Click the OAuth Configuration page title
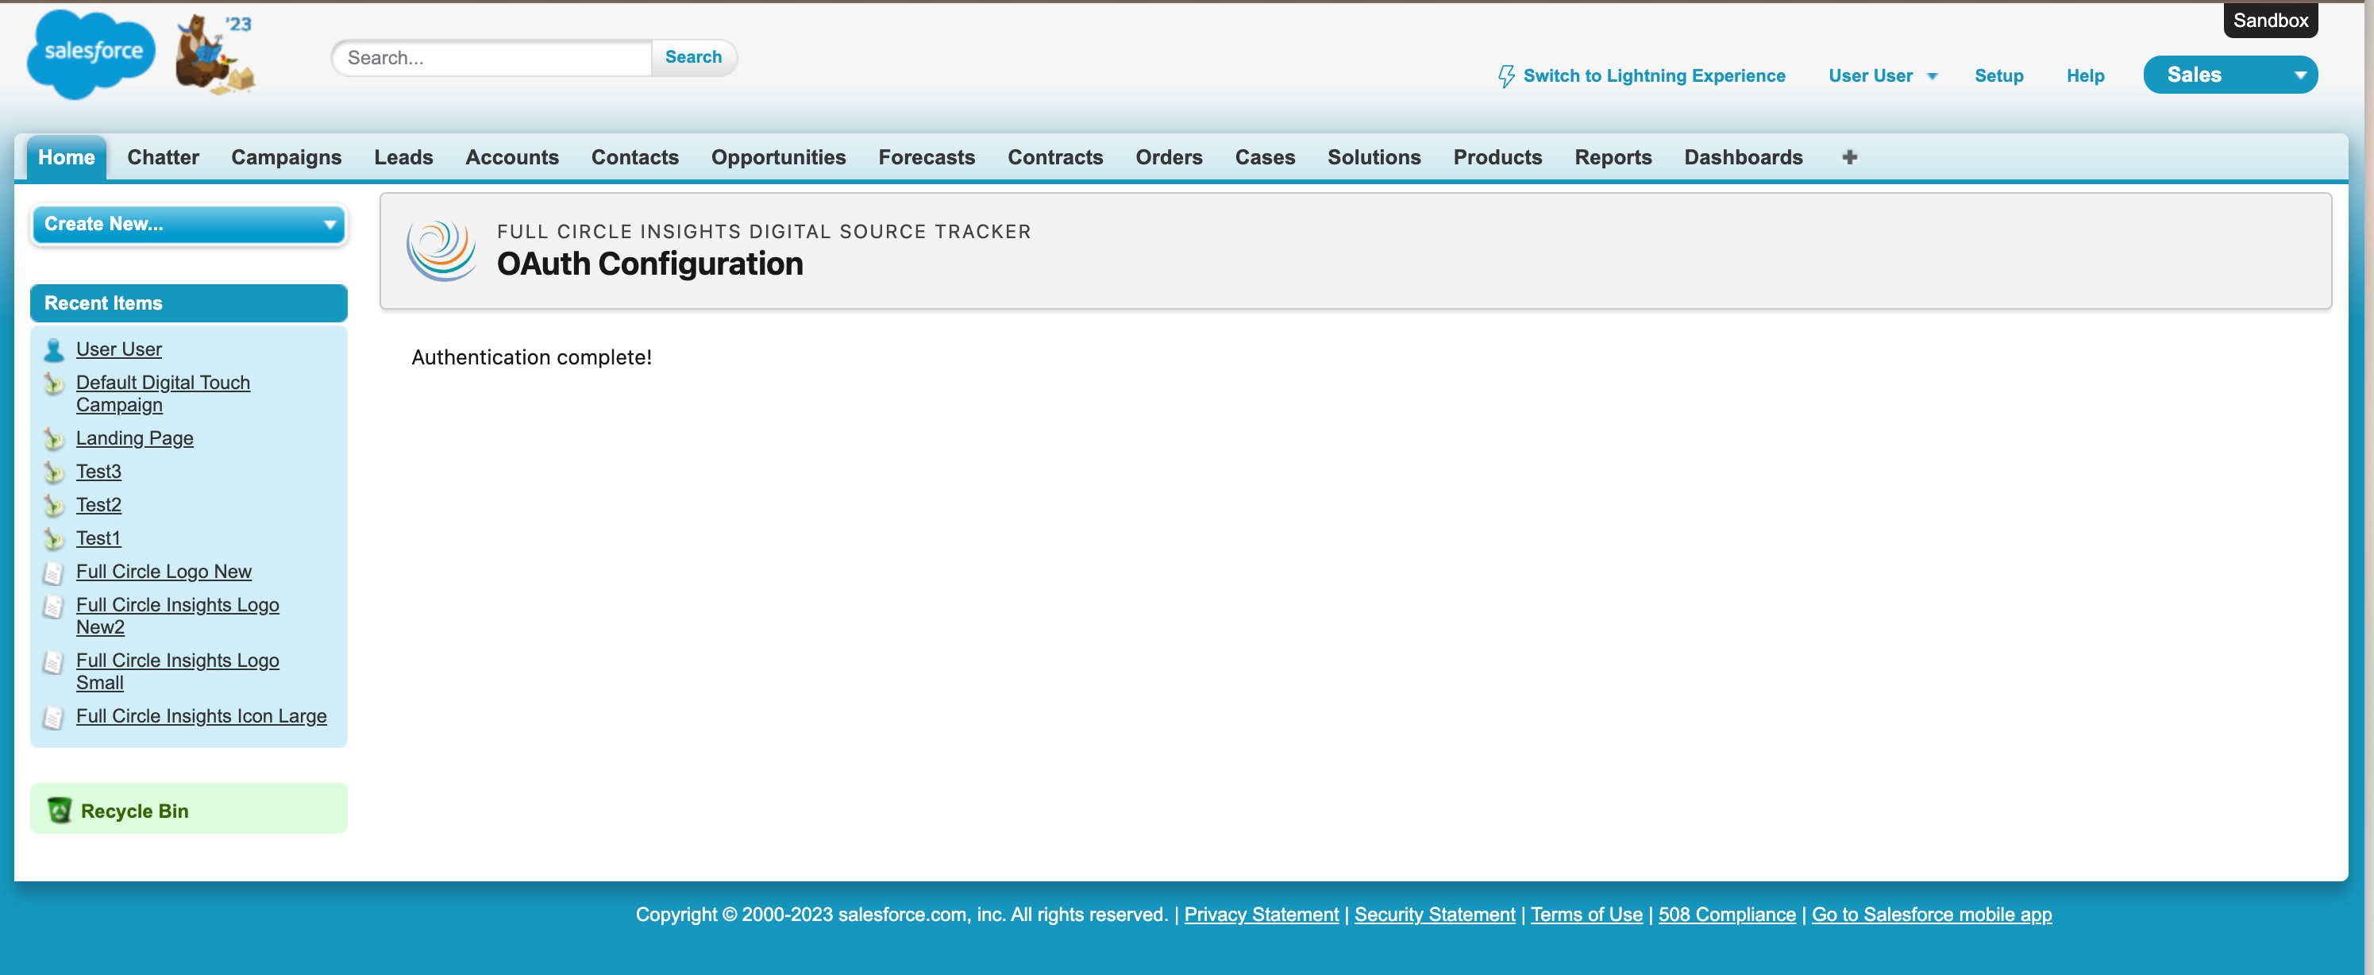The height and width of the screenshot is (975, 2374). click(650, 264)
